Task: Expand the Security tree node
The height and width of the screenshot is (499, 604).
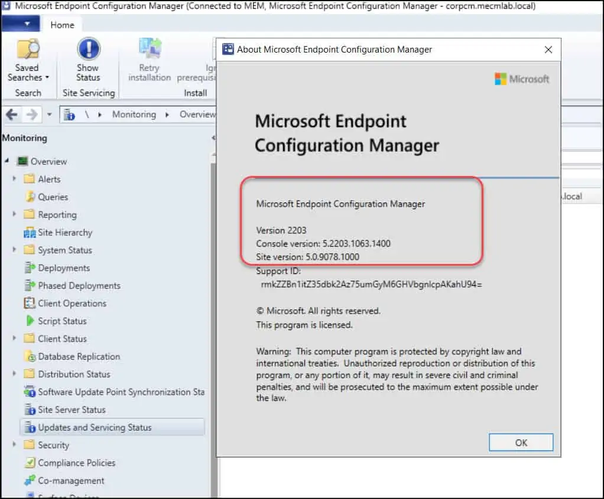Action: pos(14,444)
